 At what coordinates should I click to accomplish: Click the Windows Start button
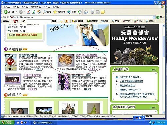pyautogui.click(x=7, y=123)
